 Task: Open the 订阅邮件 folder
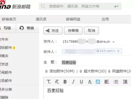pyautogui.click(x=6, y=72)
